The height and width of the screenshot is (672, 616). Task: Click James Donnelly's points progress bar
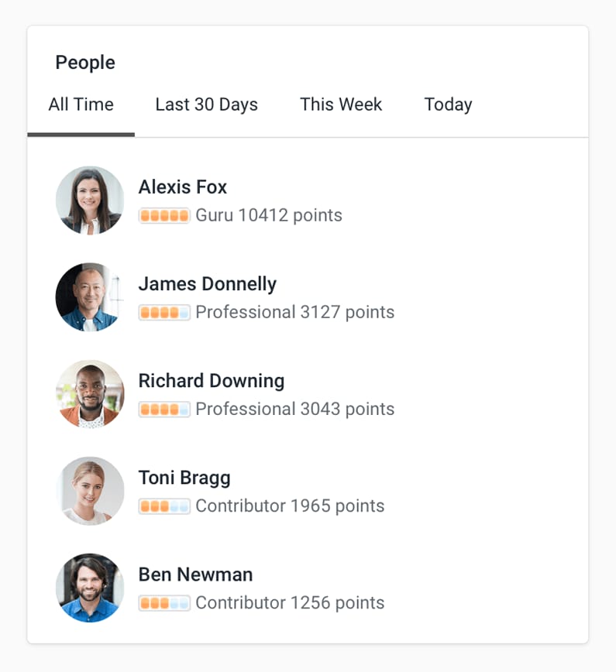(164, 312)
